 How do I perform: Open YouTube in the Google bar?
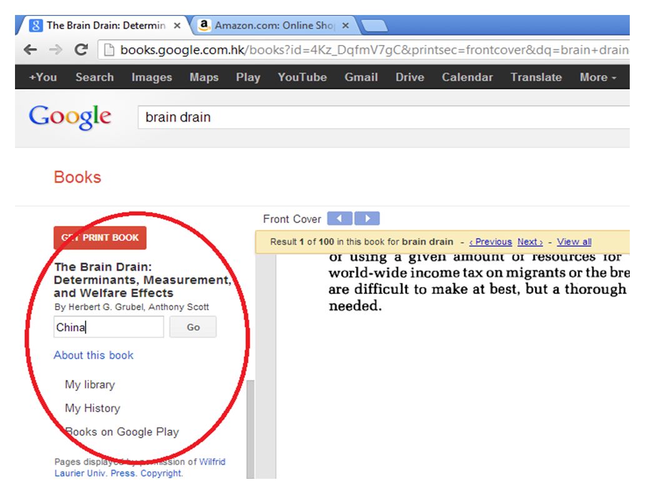coord(302,77)
